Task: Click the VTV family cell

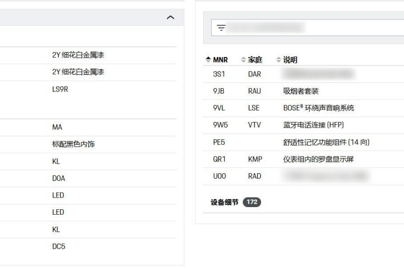Action: tap(255, 125)
